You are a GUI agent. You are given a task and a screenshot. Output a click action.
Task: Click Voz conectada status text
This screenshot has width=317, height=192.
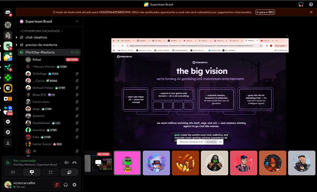coord(24,161)
